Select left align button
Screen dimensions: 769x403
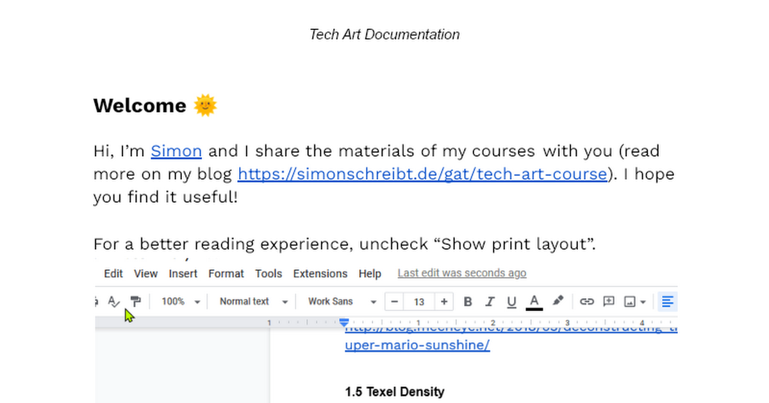point(668,301)
